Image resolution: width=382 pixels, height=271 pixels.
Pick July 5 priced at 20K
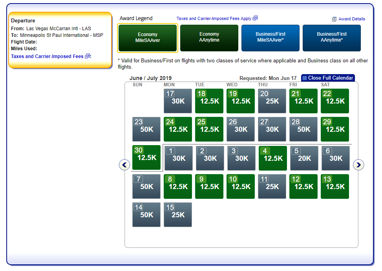pos(304,158)
